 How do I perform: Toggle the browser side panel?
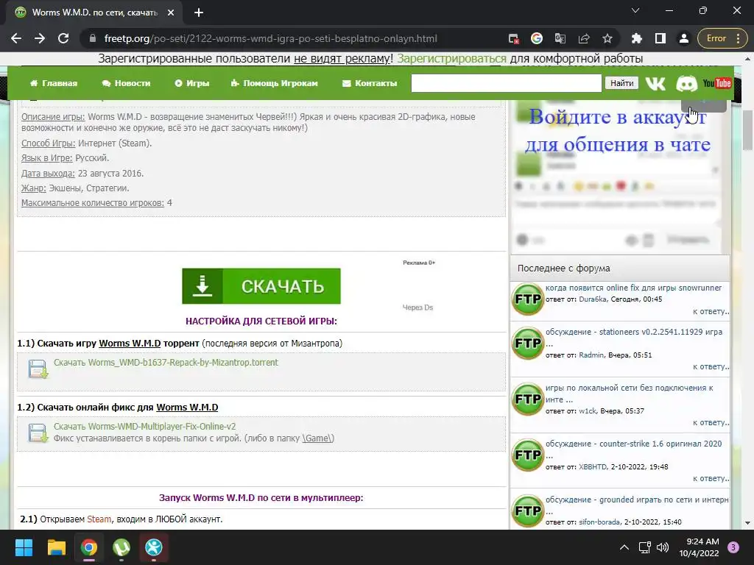point(660,38)
